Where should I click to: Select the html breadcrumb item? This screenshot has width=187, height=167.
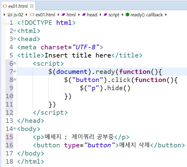[71, 15]
